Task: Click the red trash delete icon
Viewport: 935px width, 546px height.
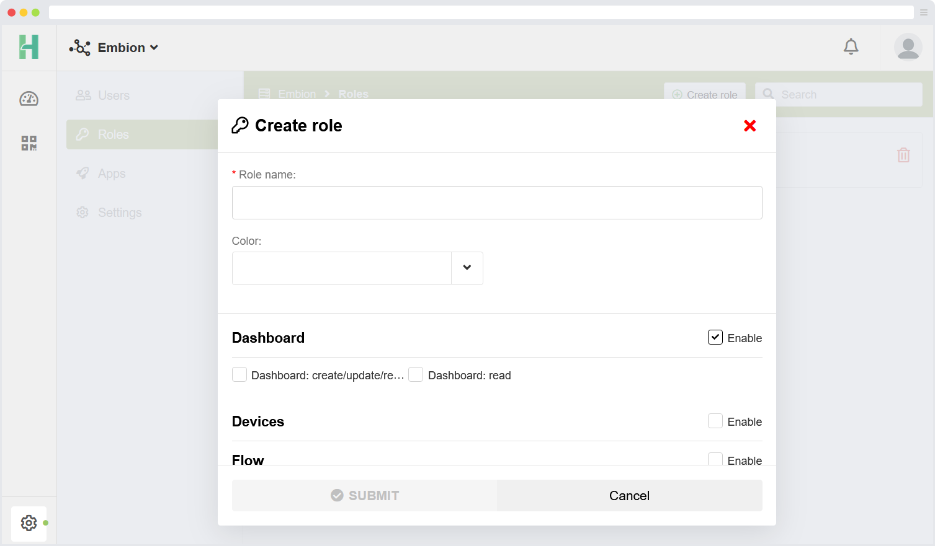Action: [903, 155]
